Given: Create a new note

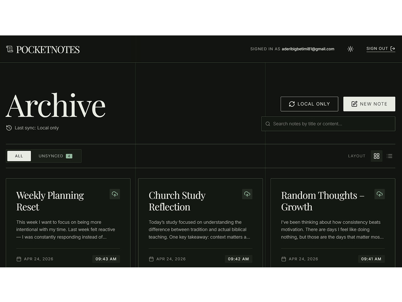Looking at the screenshot, I should [x=369, y=104].
